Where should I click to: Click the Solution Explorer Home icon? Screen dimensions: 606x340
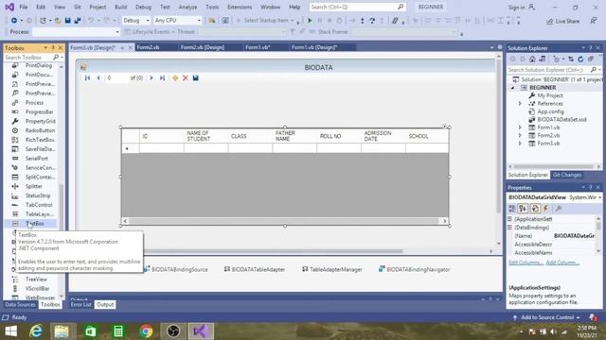pyautogui.click(x=532, y=59)
